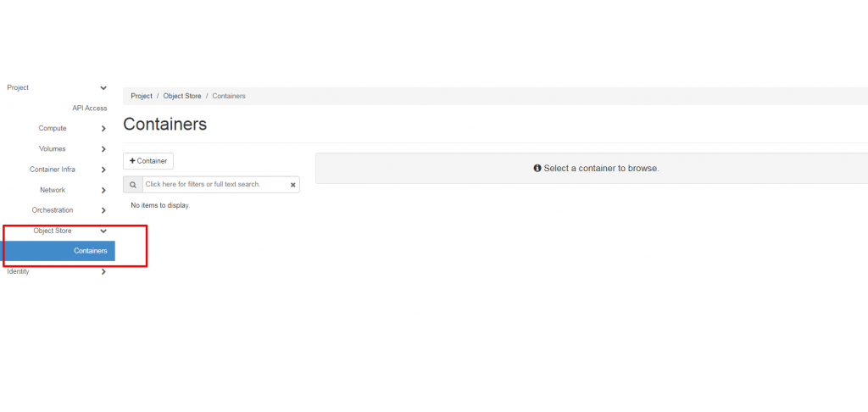Click the Object Store breadcrumb link
This screenshot has width=868, height=412.
(x=182, y=96)
